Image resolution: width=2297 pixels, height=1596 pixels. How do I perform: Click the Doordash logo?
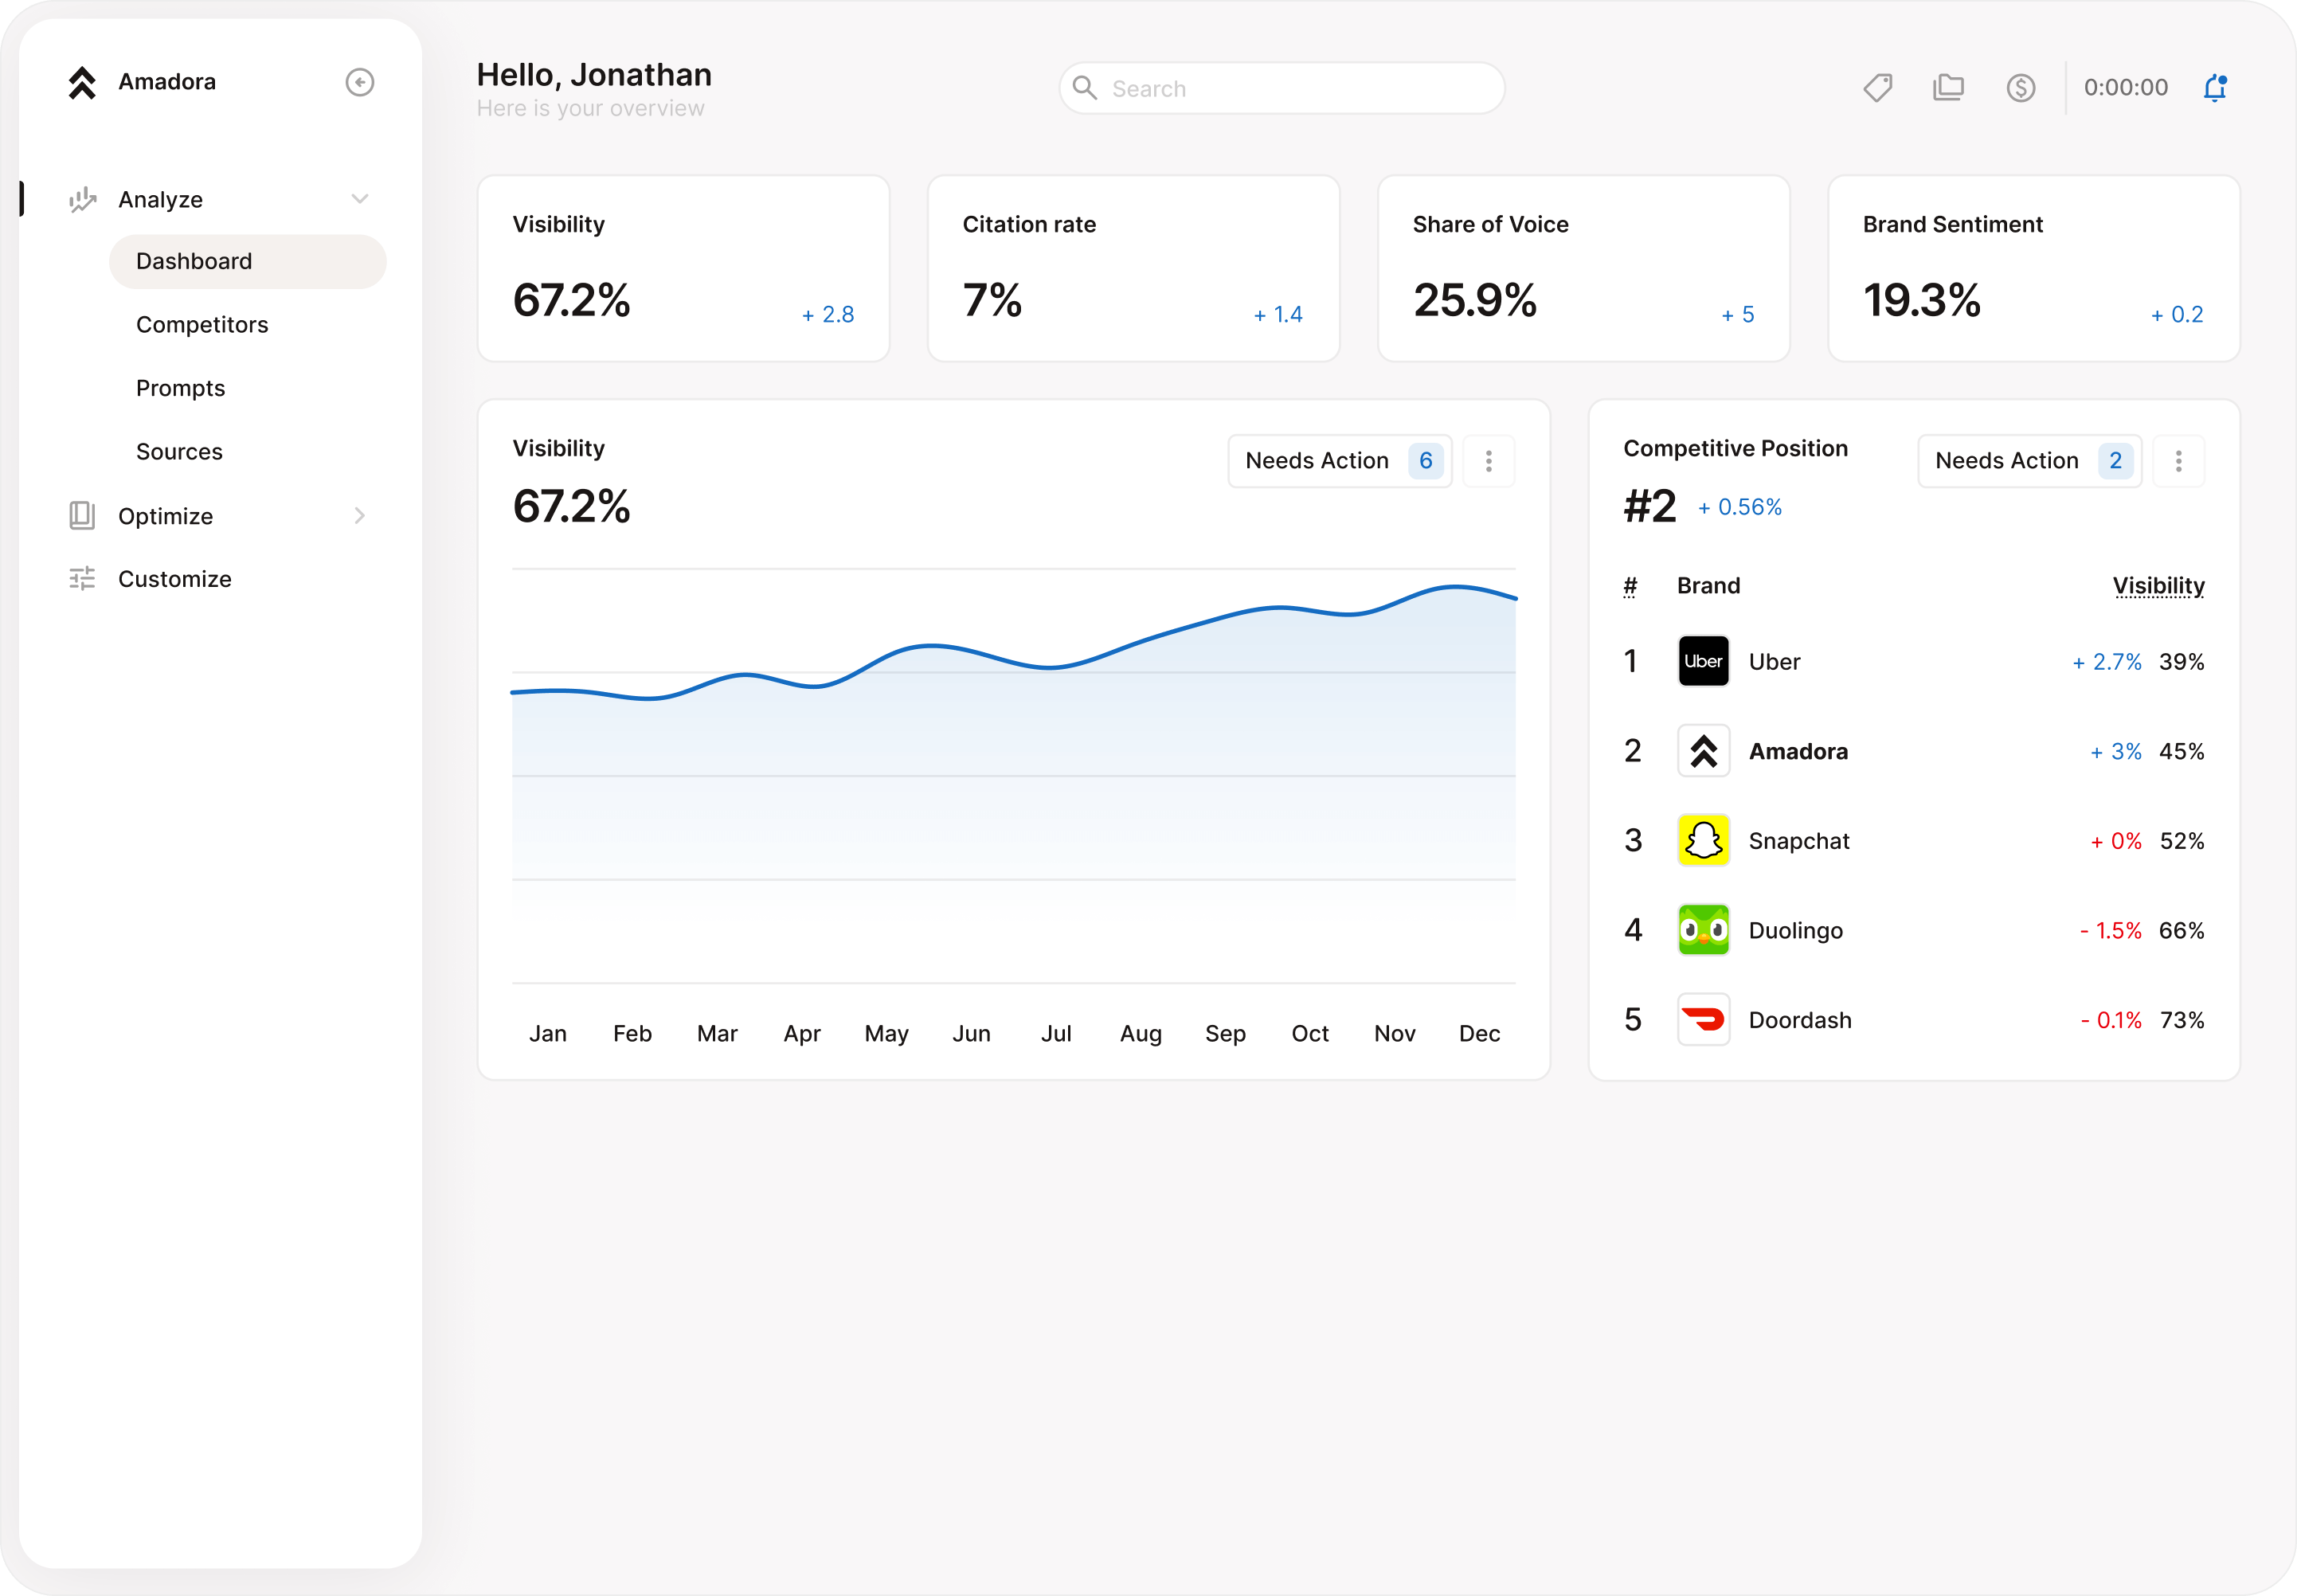pyautogui.click(x=1704, y=1020)
